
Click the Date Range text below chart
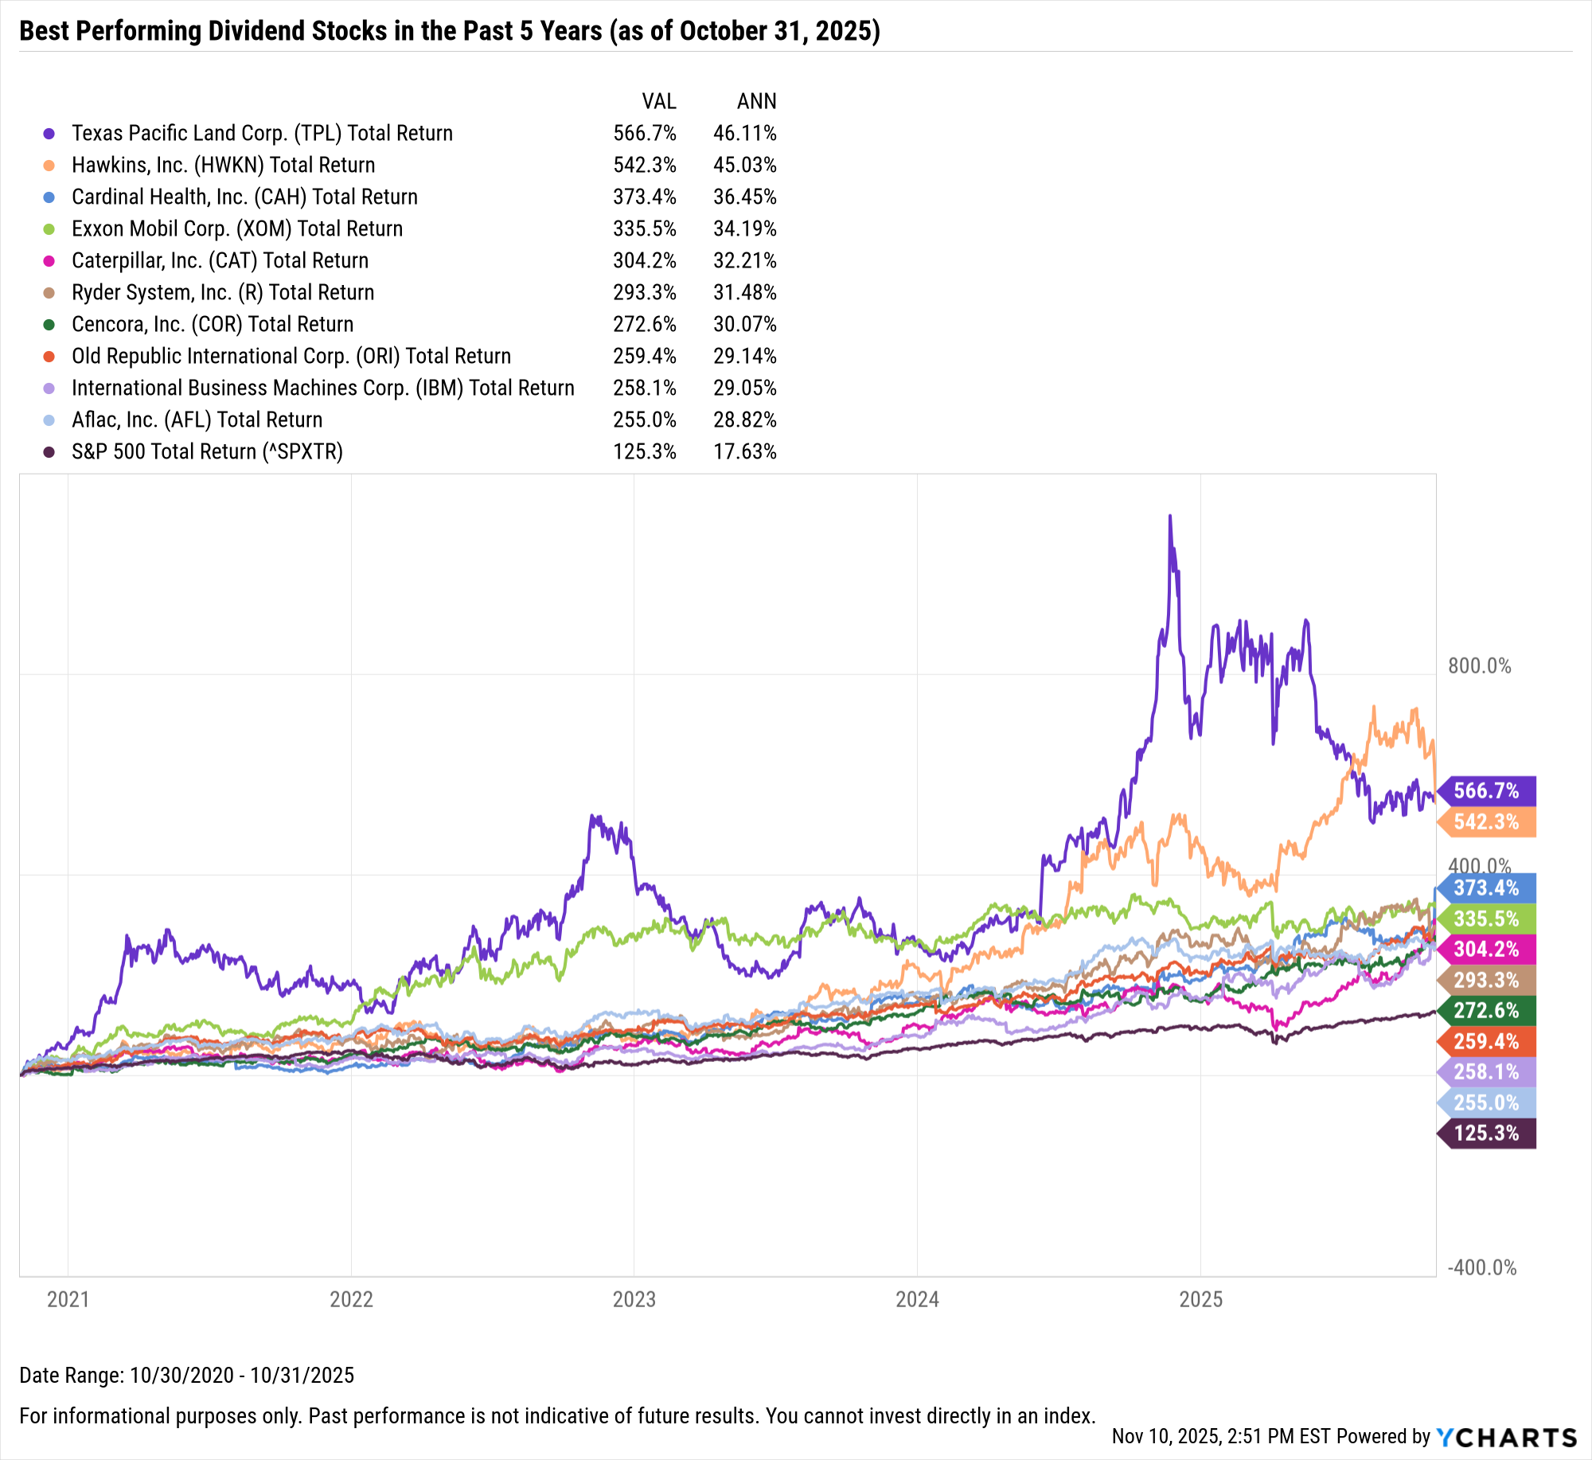[187, 1376]
